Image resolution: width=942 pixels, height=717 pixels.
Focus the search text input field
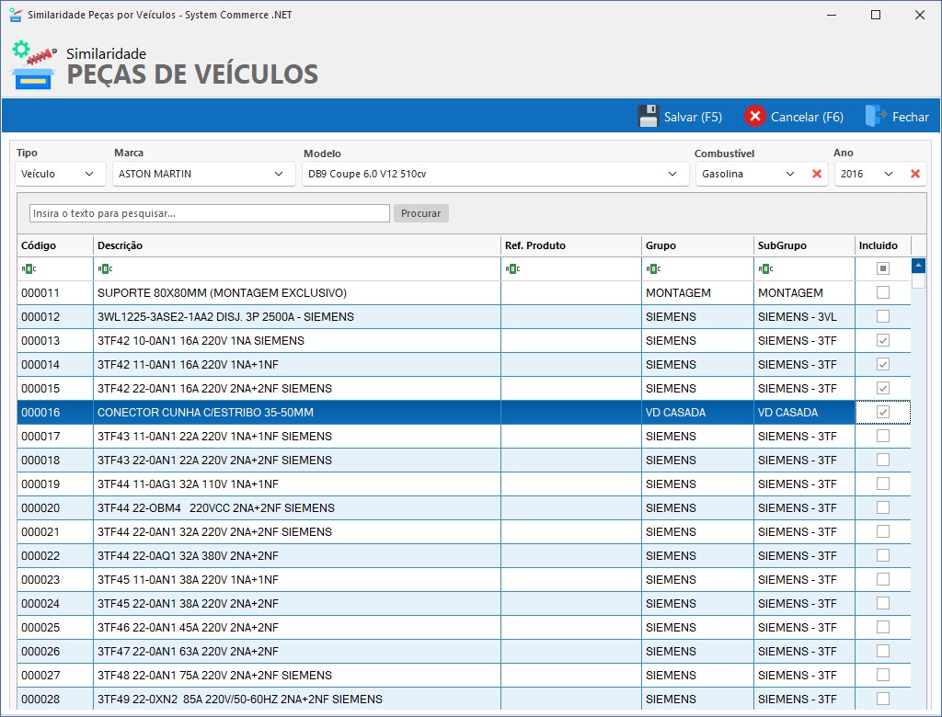pos(210,213)
